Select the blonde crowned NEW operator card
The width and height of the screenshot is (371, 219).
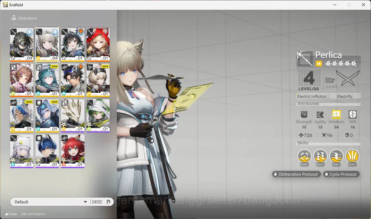pyautogui.click(x=98, y=80)
